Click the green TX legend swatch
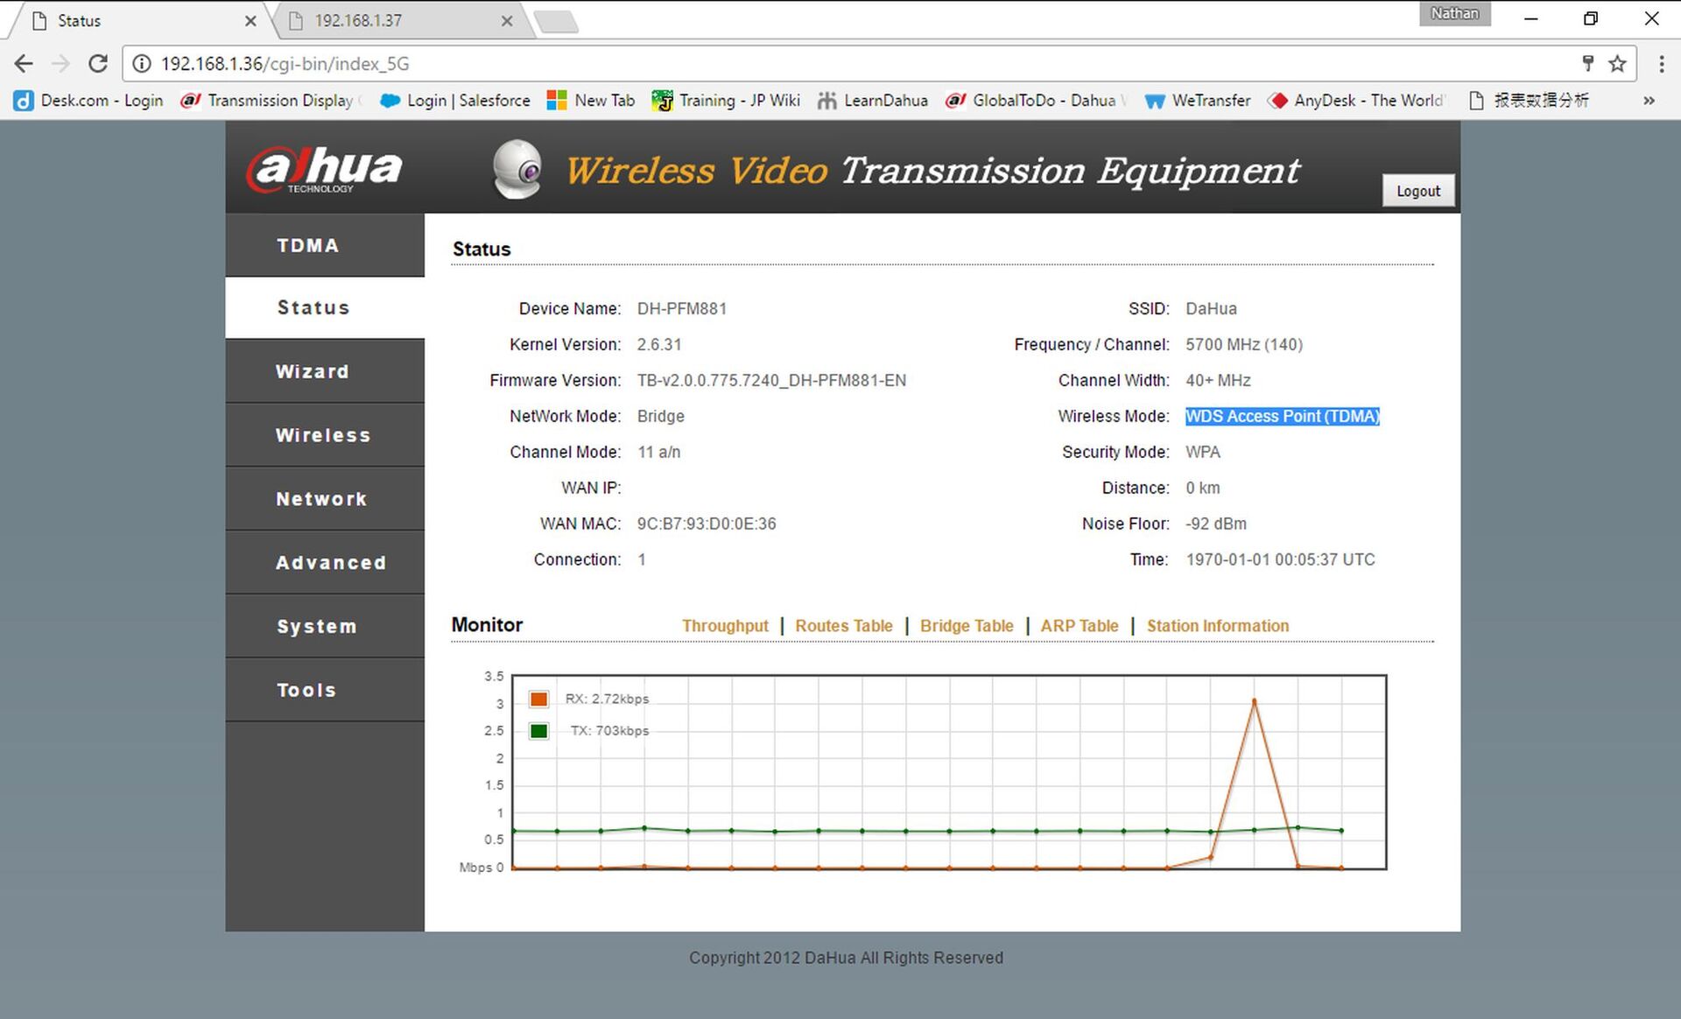 pos(538,731)
